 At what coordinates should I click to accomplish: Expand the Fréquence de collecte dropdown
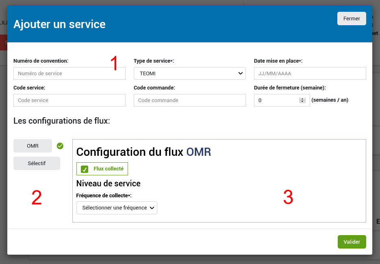[116, 208]
